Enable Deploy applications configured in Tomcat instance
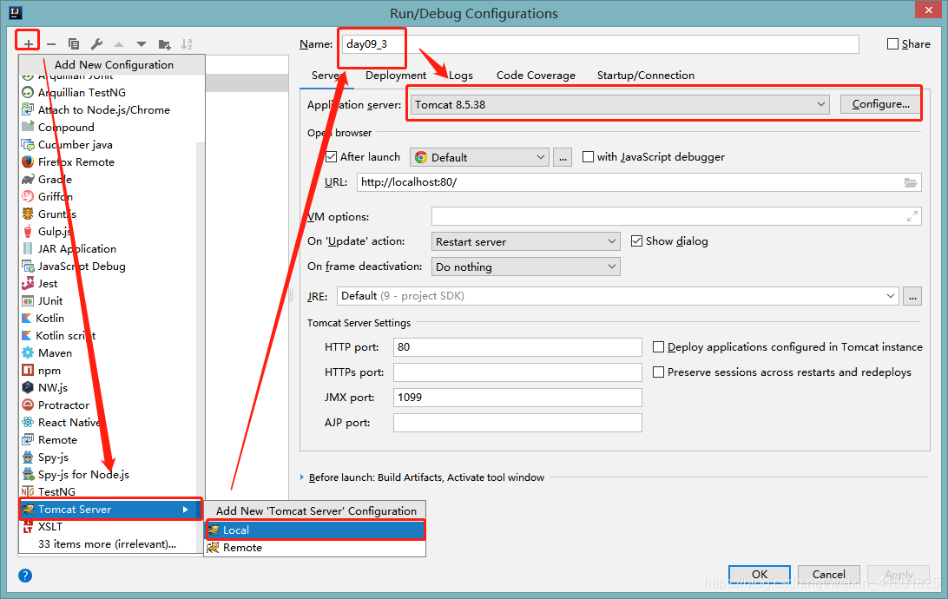The width and height of the screenshot is (948, 599). 658,347
